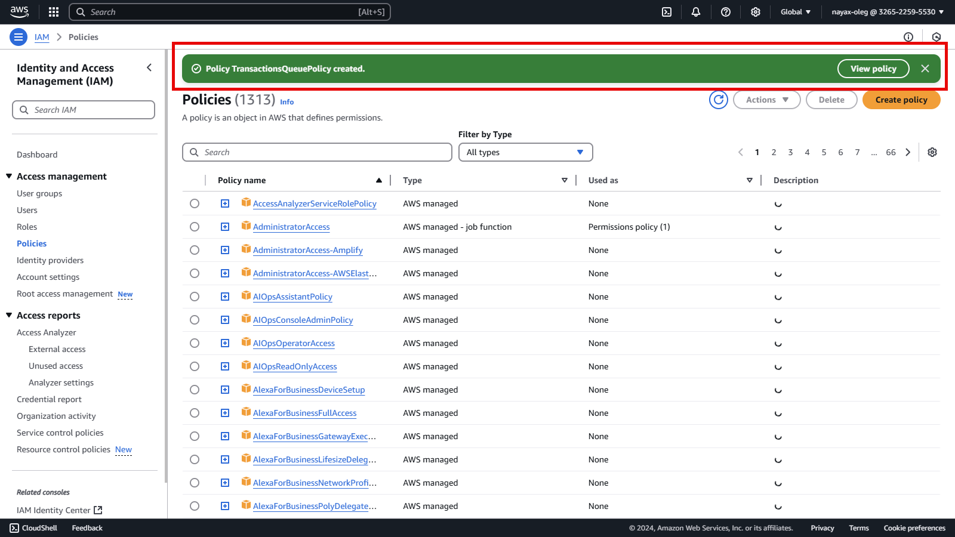
Task: Select AlexaForBusinessDeviceSetup radio button
Action: tap(195, 390)
